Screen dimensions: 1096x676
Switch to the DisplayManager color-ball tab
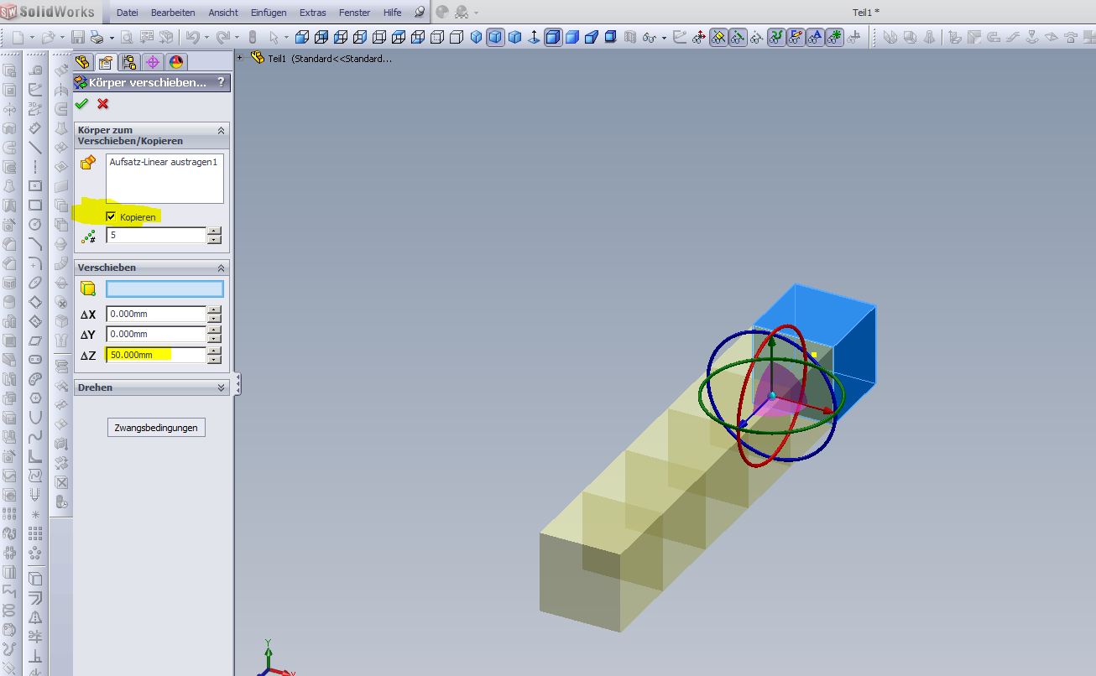pyautogui.click(x=176, y=62)
